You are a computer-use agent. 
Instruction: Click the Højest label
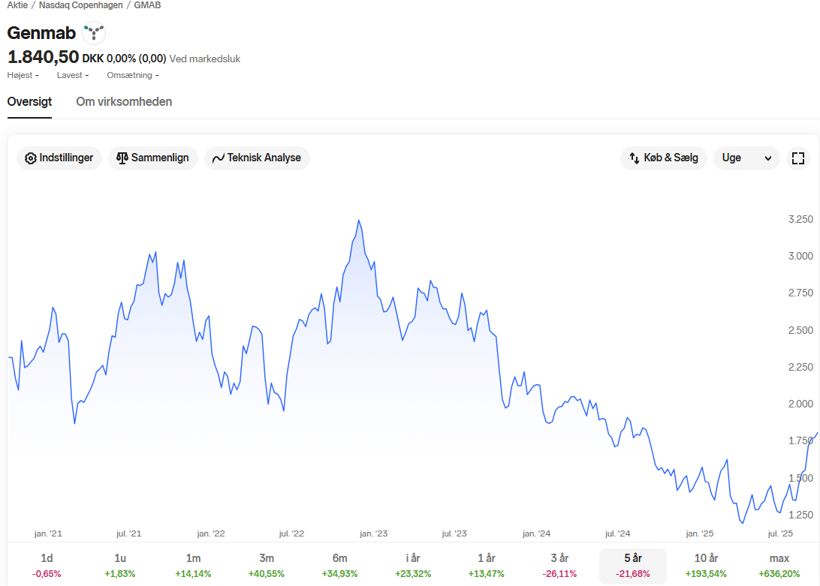click(20, 75)
